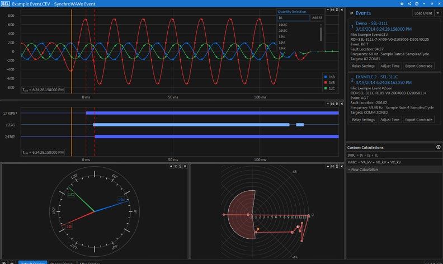Close the phasor diagram panel
Viewport: 443px width, 264px height.
click(185, 166)
